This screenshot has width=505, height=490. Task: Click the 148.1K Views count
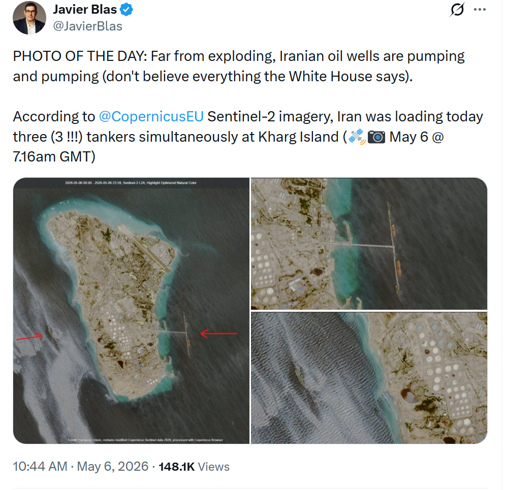pyautogui.click(x=194, y=467)
